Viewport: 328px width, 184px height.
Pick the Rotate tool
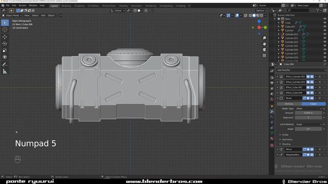5,43
